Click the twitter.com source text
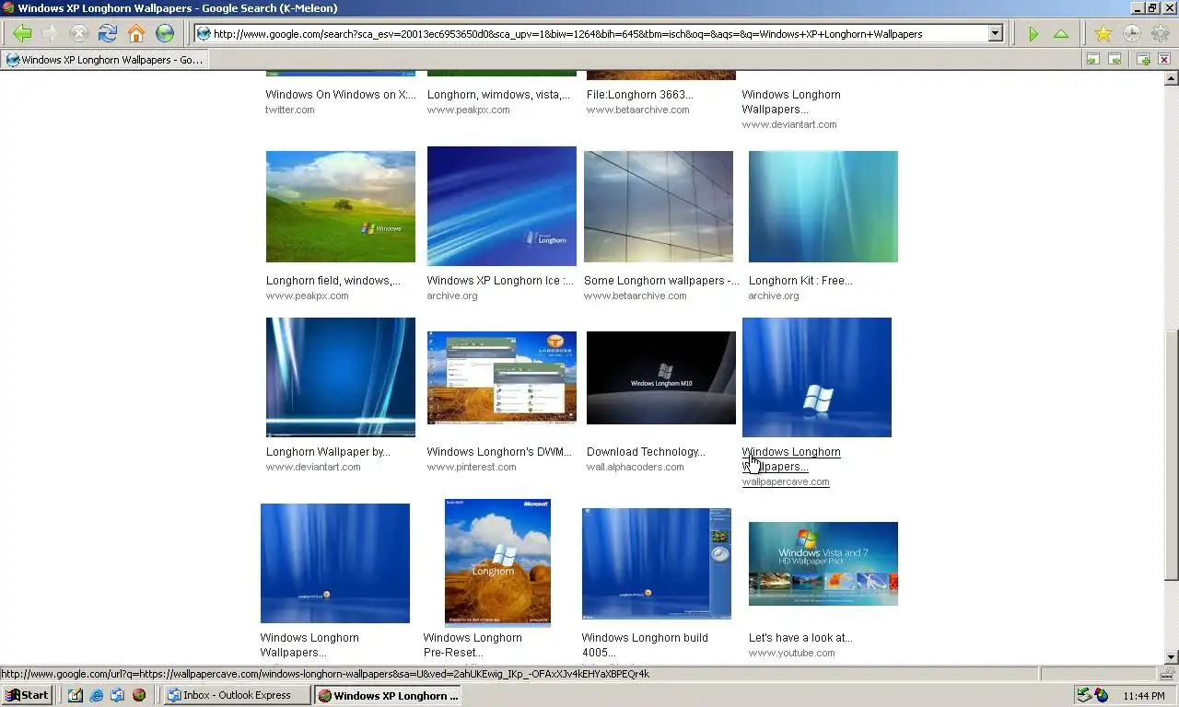The width and height of the screenshot is (1179, 707). click(x=290, y=110)
